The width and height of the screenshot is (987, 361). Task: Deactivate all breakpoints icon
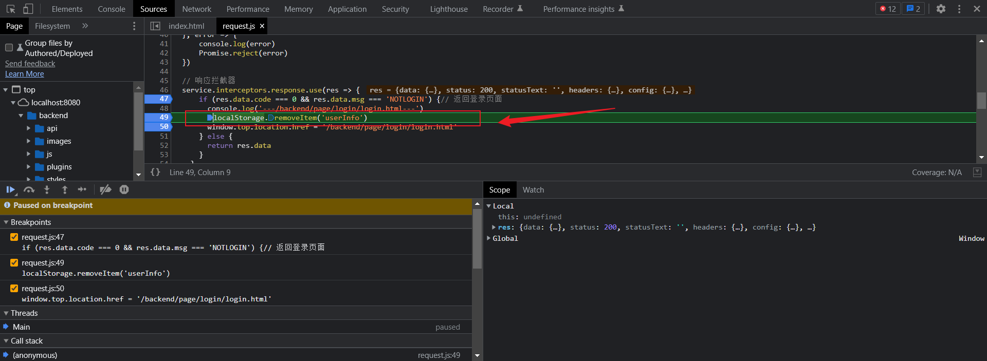[x=105, y=189]
